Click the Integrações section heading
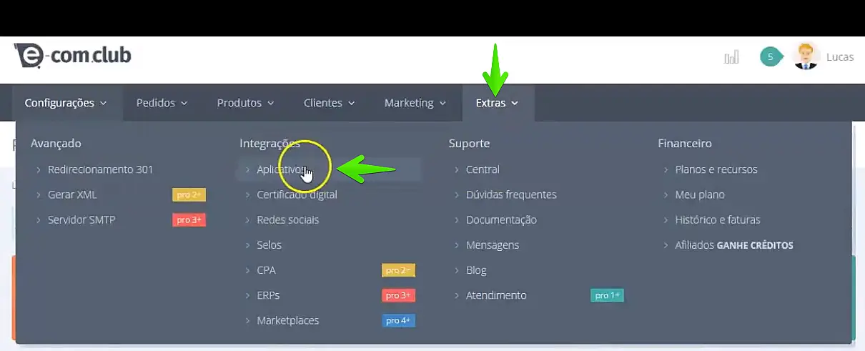 (x=270, y=143)
